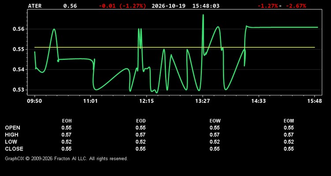Screen dimensions: 331x176
Task: Click the EOW OPEN value 0.55
Action: tap(214, 128)
